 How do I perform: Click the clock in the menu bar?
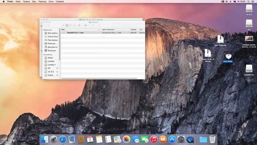coord(241,2)
